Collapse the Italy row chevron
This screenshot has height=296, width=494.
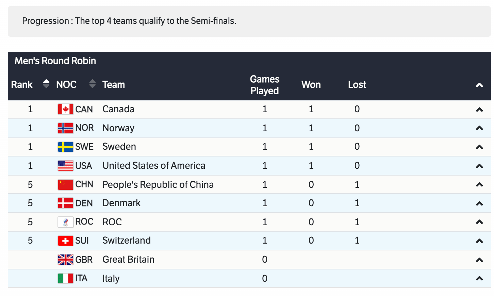click(x=479, y=278)
